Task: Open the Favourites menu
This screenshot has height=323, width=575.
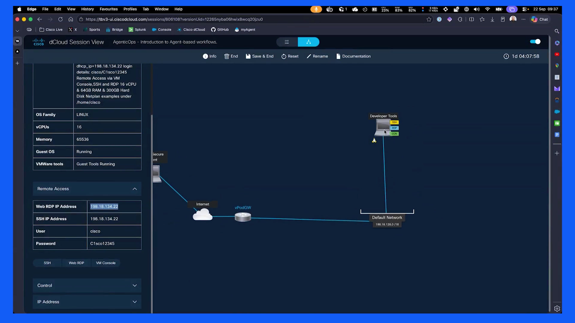Action: pyautogui.click(x=109, y=9)
